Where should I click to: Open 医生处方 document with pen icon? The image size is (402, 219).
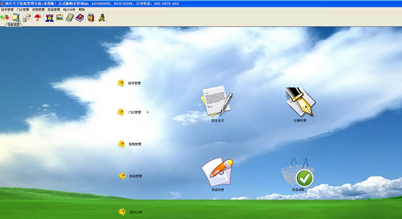pos(217,101)
